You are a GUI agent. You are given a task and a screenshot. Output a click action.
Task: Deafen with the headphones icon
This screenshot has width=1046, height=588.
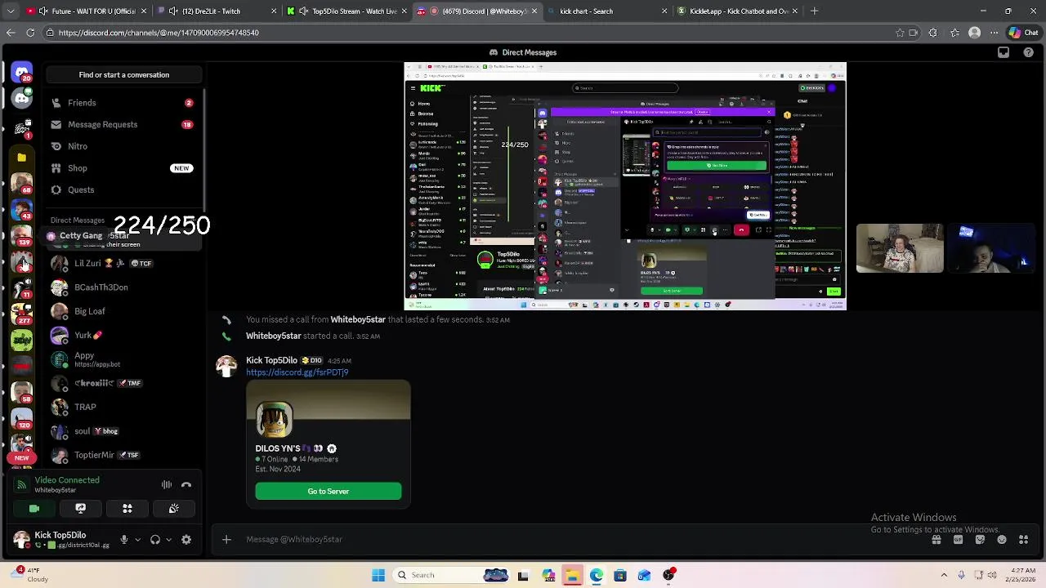[155, 539]
